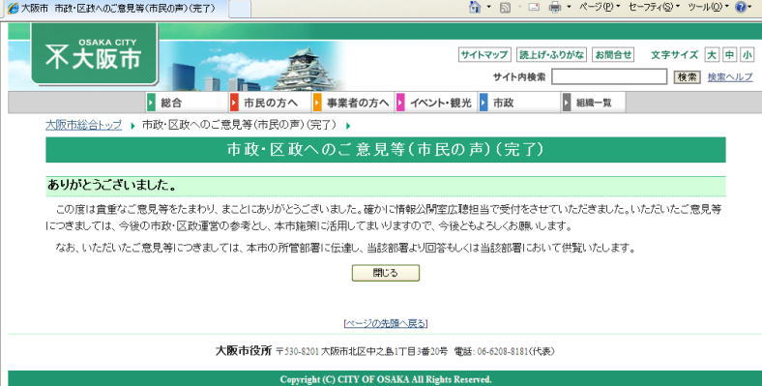762x386 pixels.
Task: Open the 総合 navigation tab
Action: pyautogui.click(x=187, y=103)
